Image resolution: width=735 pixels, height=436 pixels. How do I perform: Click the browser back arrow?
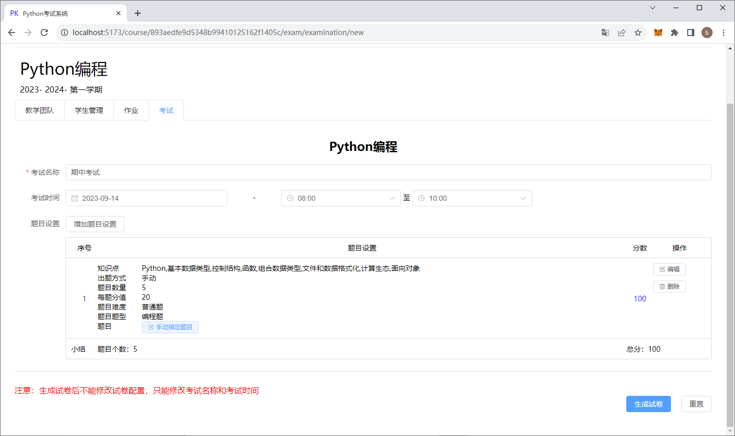(12, 33)
